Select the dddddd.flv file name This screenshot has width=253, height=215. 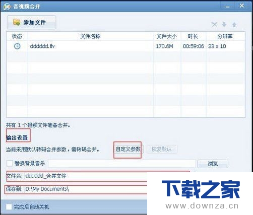pos(42,46)
